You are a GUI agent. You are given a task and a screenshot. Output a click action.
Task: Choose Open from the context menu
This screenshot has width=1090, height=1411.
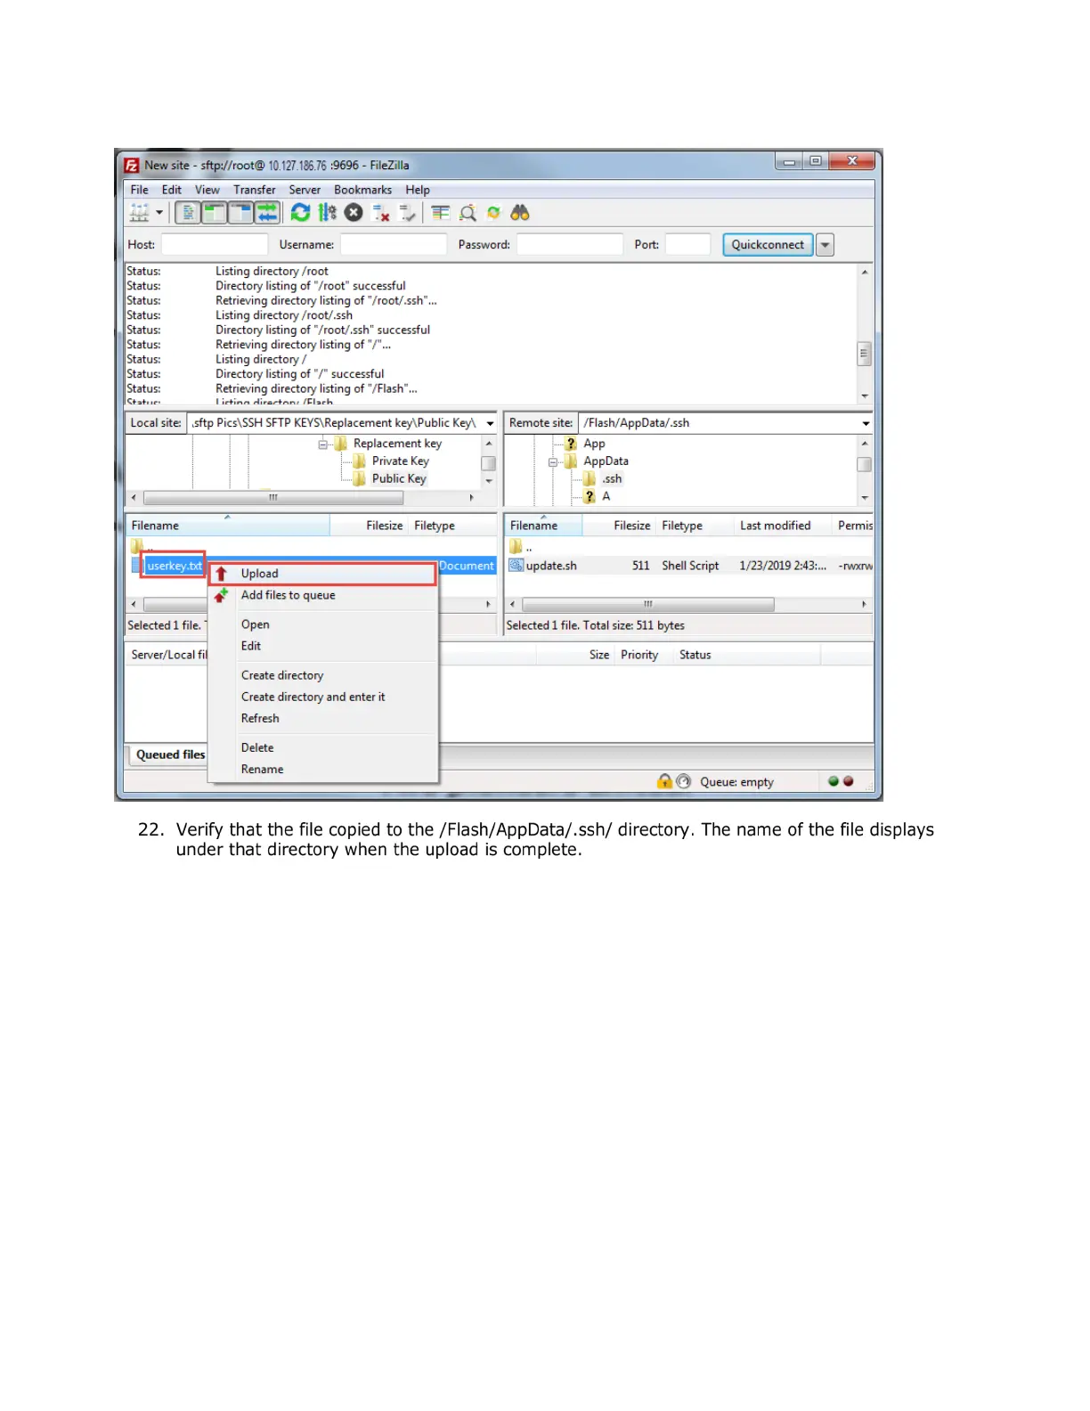(323, 625)
